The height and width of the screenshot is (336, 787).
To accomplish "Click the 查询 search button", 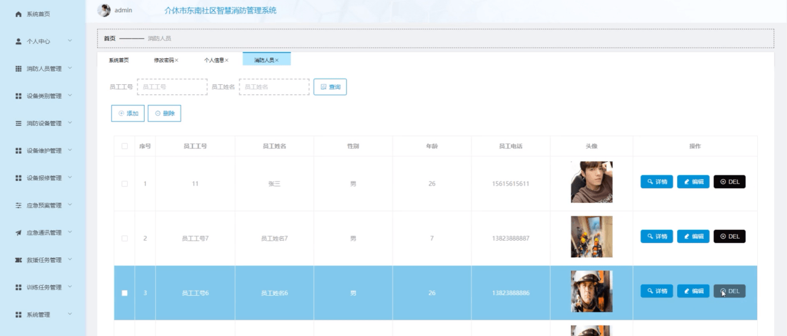I will (x=330, y=87).
